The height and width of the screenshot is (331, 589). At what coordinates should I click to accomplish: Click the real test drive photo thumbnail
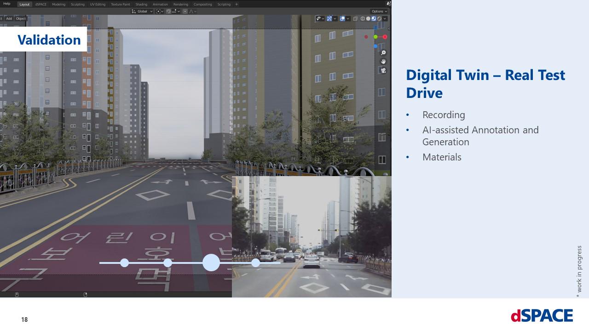tap(312, 235)
